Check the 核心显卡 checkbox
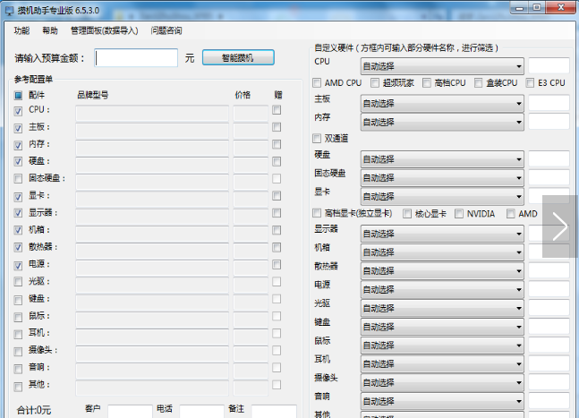 click(x=407, y=213)
